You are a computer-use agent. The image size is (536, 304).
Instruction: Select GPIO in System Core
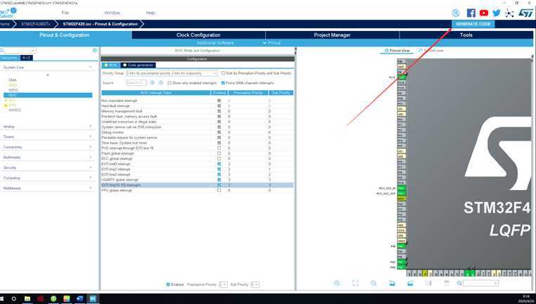point(13,85)
